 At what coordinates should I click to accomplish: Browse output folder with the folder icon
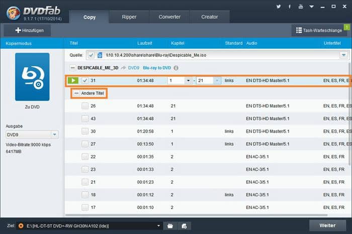(x=171, y=225)
